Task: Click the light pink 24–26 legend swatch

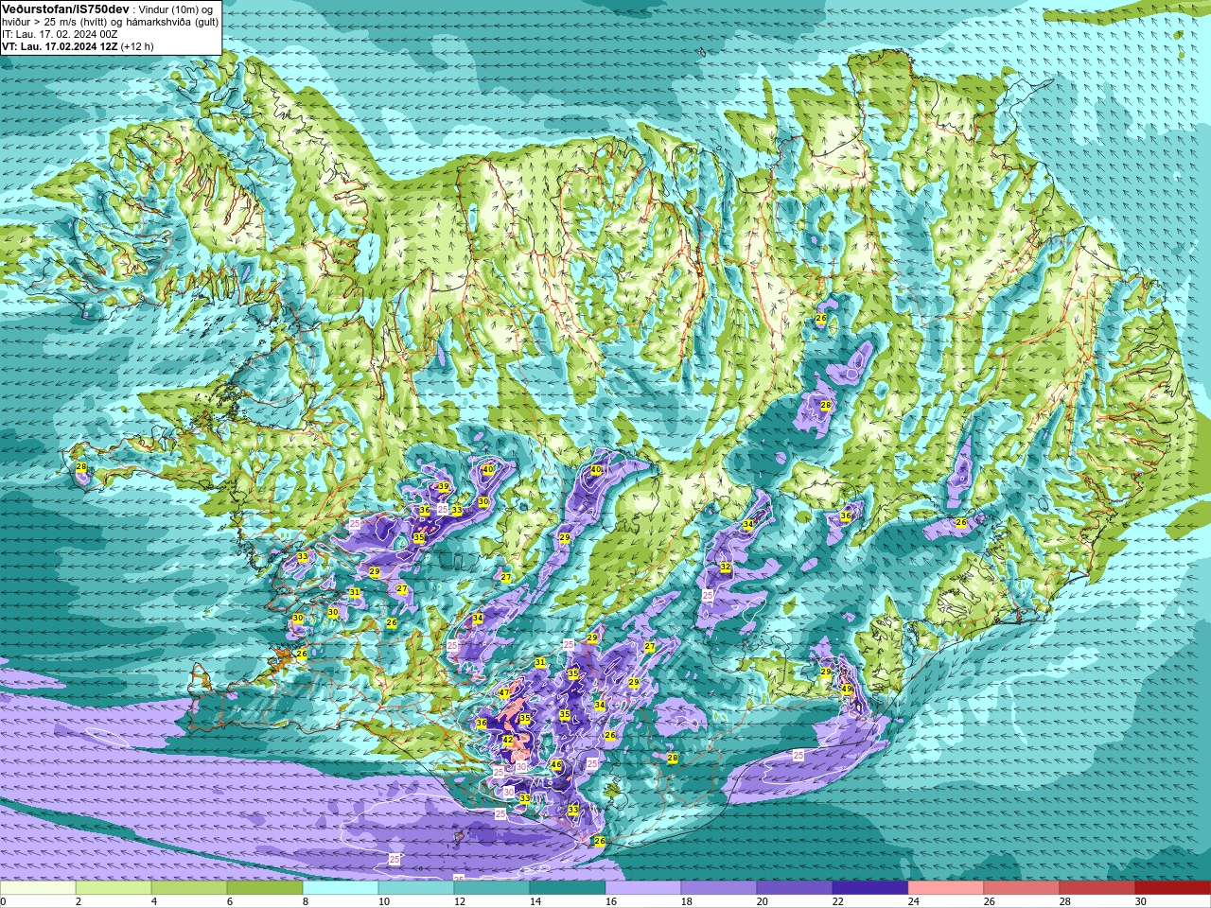Action: click(946, 888)
